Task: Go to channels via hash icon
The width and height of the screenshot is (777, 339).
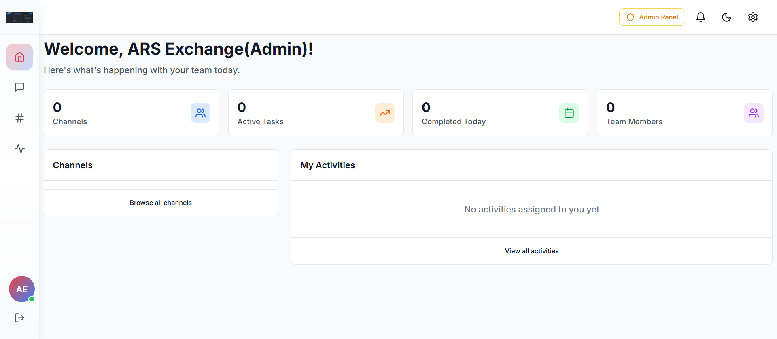Action: [x=19, y=118]
